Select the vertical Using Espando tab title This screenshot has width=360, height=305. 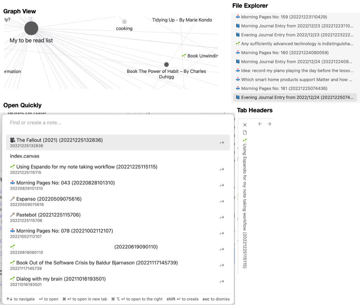pyautogui.click(x=245, y=204)
